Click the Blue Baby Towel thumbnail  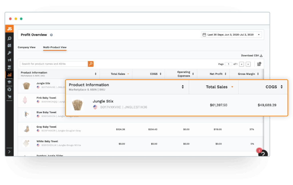tap(26, 114)
